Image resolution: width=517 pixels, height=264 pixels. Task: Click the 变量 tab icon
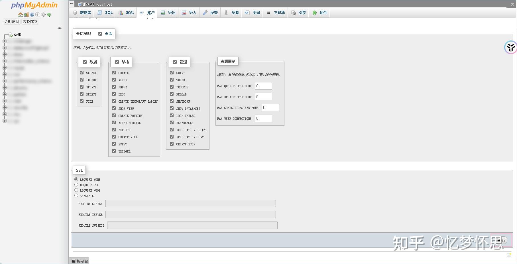coord(247,13)
